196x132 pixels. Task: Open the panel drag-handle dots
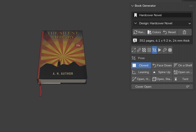pos(191,6)
